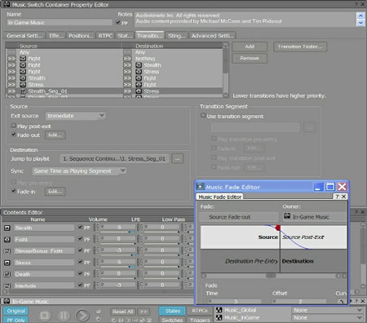Click the Remove transition button
This screenshot has width=367, height=323.
click(250, 58)
